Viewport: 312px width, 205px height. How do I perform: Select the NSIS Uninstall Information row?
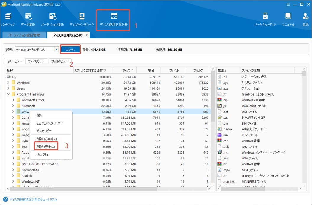click(x=109, y=164)
